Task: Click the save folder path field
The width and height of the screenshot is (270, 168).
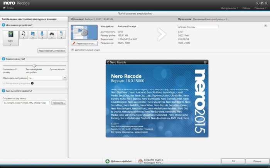Action: coord(26,103)
